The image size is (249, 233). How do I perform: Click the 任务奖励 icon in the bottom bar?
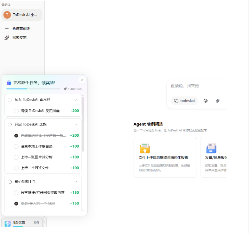tap(7, 224)
